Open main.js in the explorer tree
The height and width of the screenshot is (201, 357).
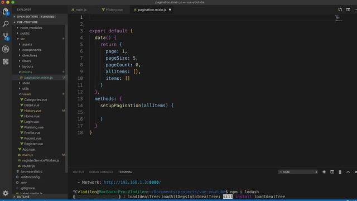27,155
